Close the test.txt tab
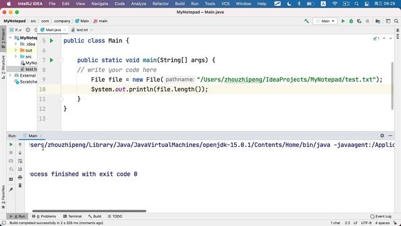 click(91, 30)
